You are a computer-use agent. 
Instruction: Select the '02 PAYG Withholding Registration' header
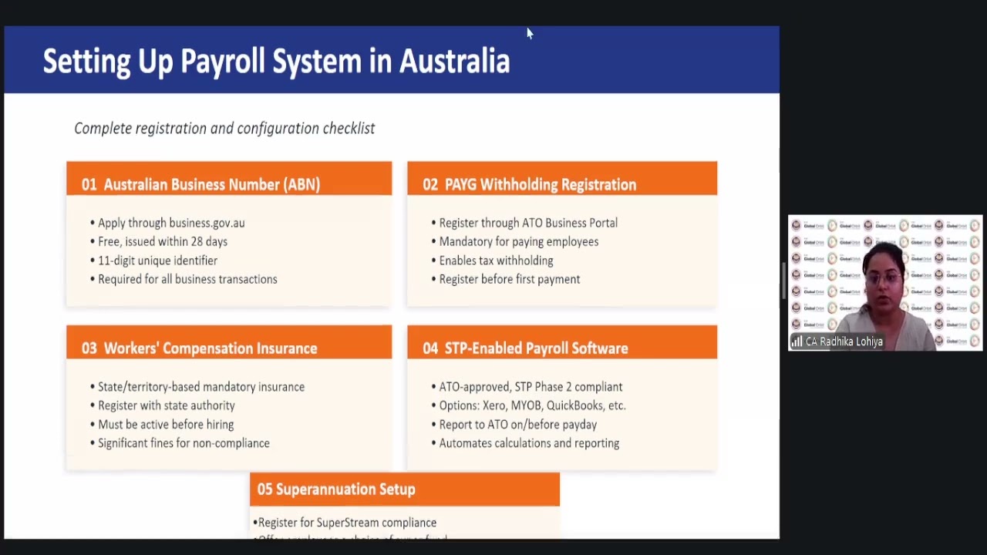562,178
